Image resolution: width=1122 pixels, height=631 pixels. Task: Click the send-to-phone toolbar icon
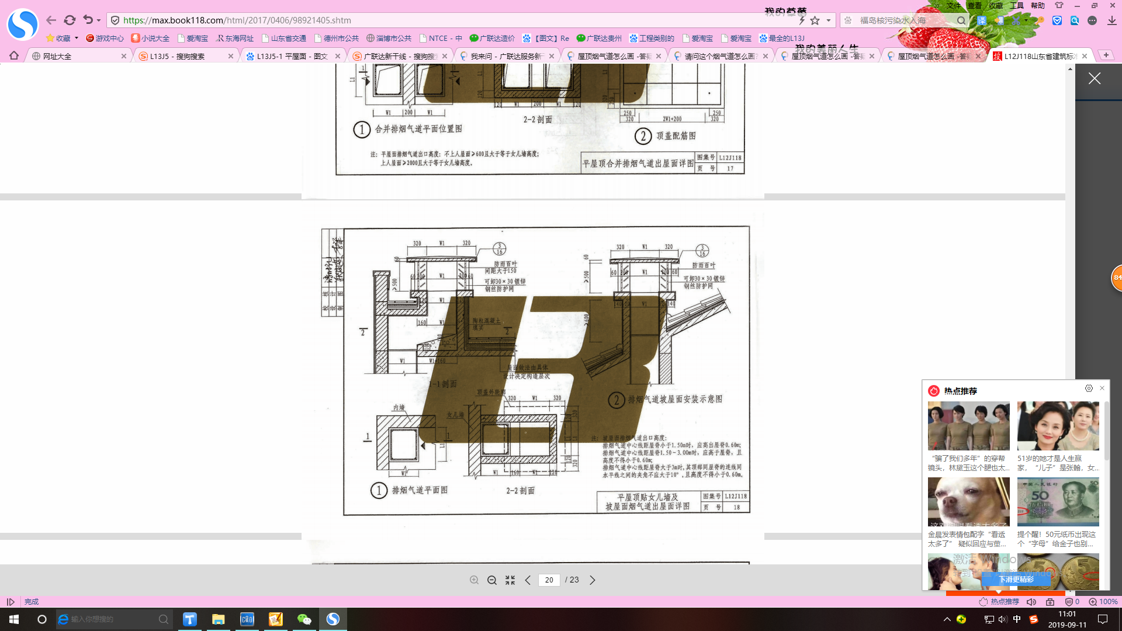[x=999, y=20]
